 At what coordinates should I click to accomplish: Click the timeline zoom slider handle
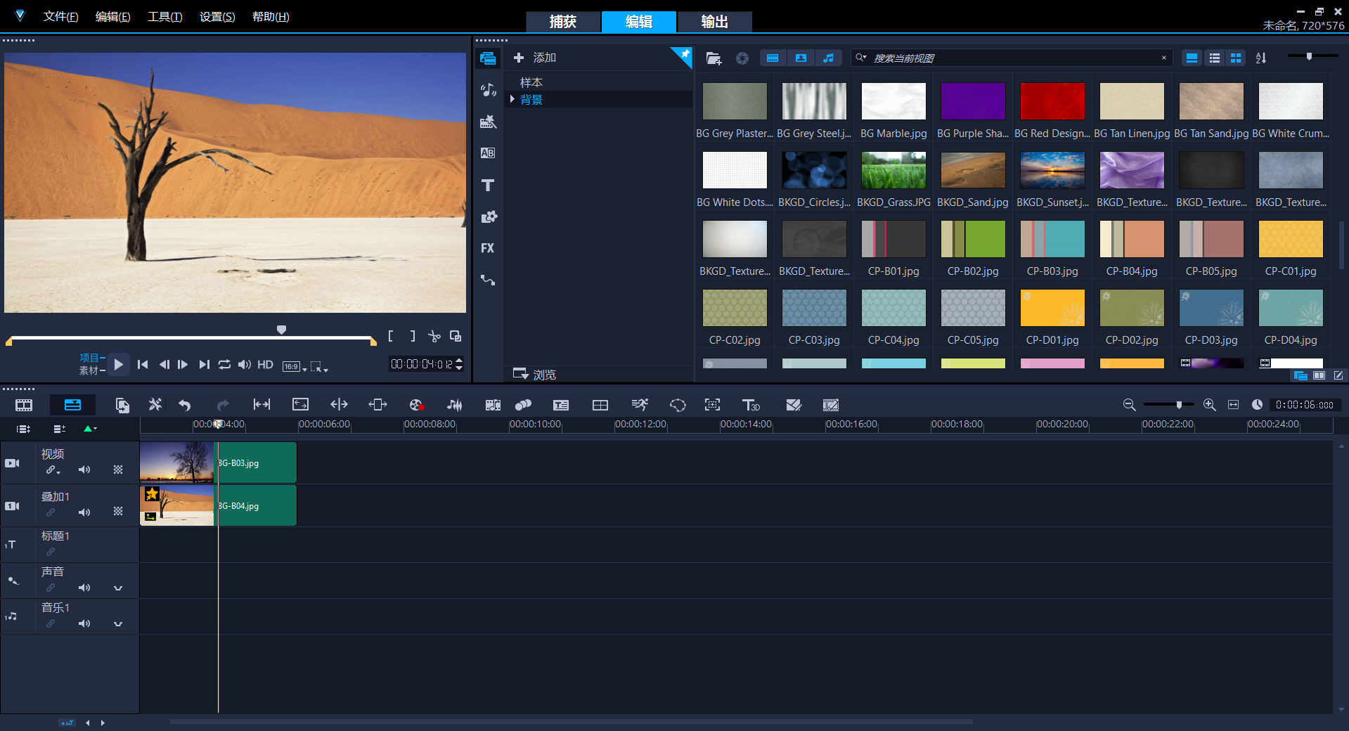click(x=1179, y=405)
